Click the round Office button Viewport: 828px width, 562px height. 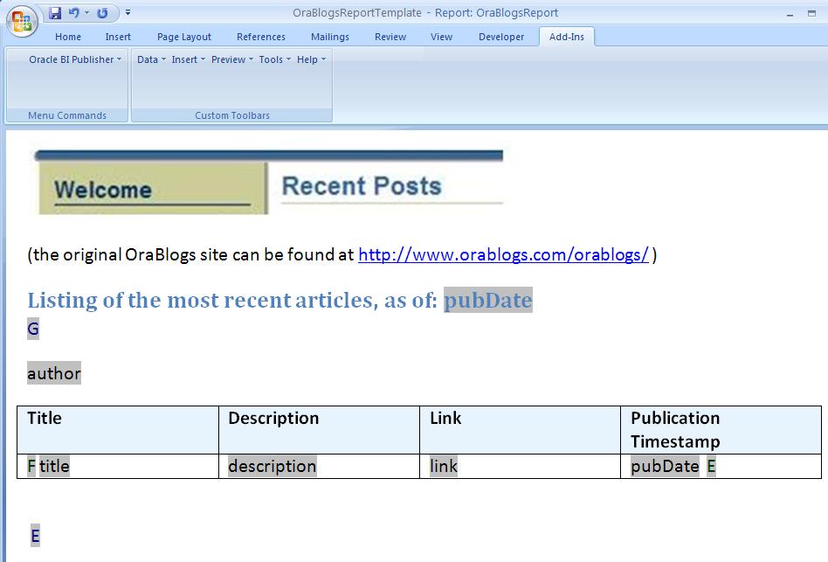[22, 21]
